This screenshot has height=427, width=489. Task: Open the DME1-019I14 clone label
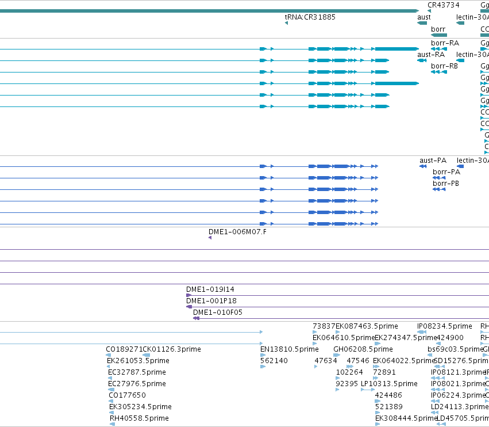tap(210, 289)
